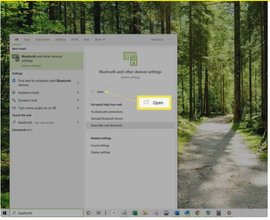Viewport: 270px width, 220px height.
Task: Expand bluetooth web results arrow
Action: point(78,122)
